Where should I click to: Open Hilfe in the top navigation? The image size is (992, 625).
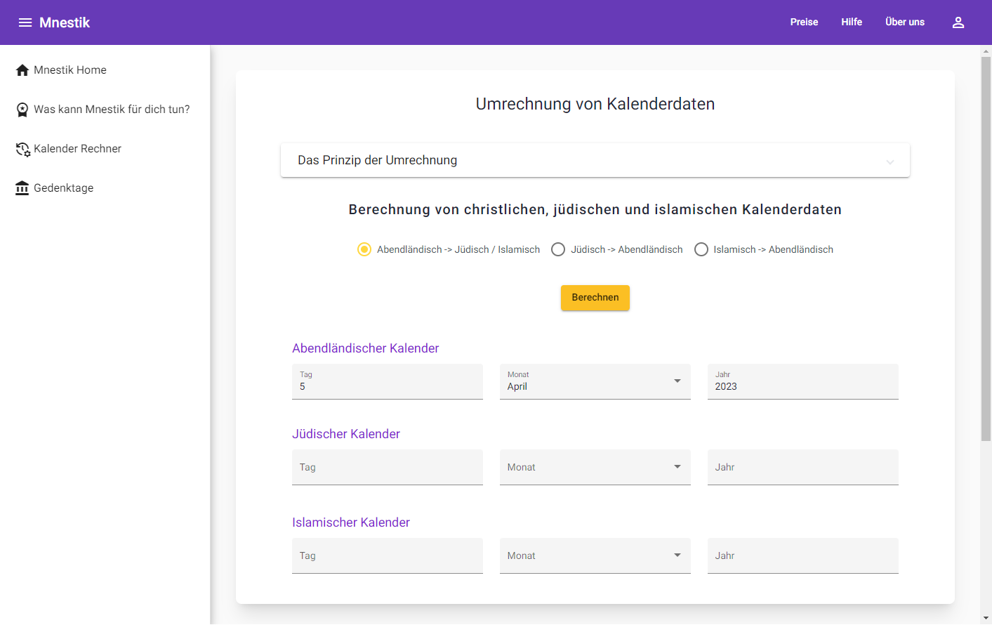852,22
